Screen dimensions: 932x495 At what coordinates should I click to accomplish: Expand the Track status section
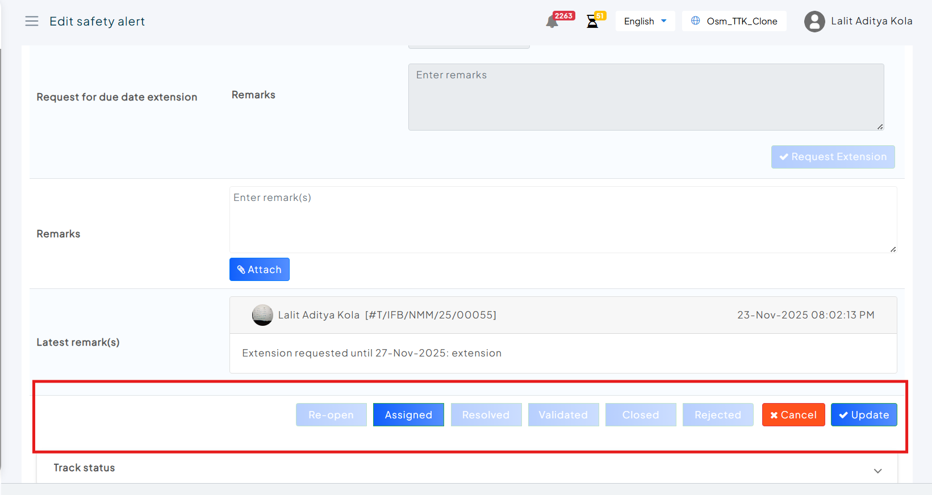click(877, 471)
